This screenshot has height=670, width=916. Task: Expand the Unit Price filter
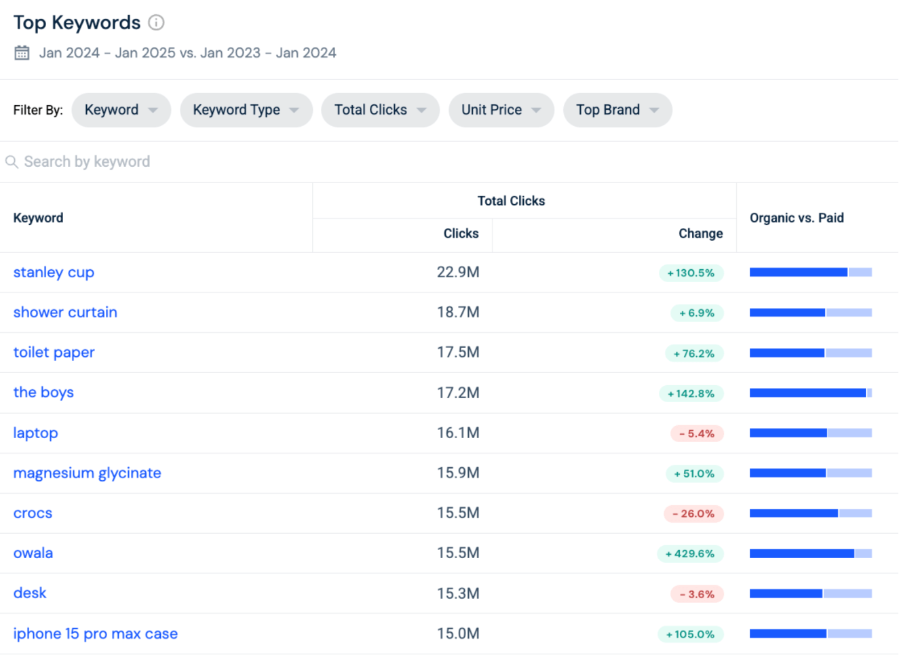coord(501,110)
